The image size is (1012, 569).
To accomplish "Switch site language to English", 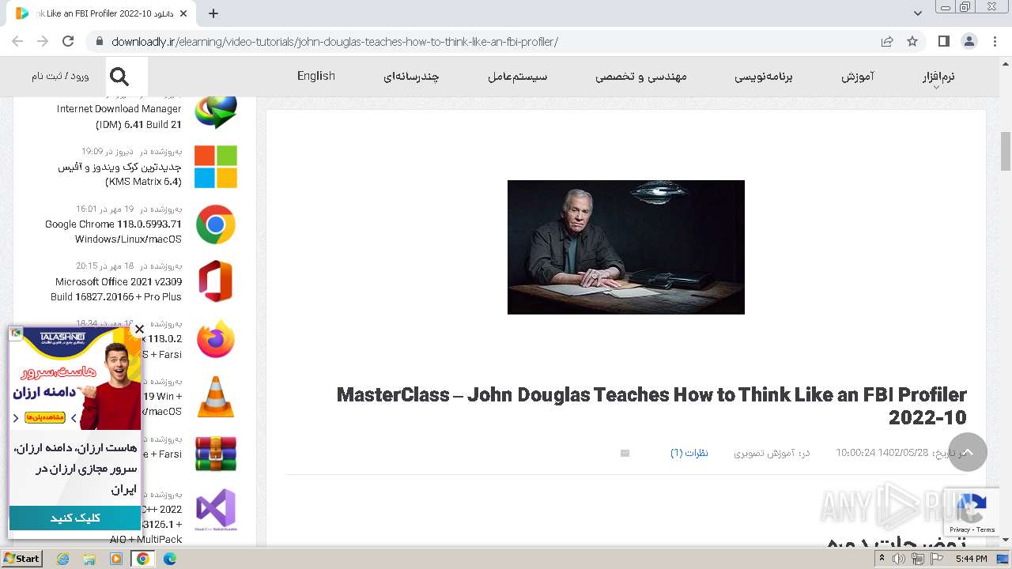I will [x=316, y=76].
